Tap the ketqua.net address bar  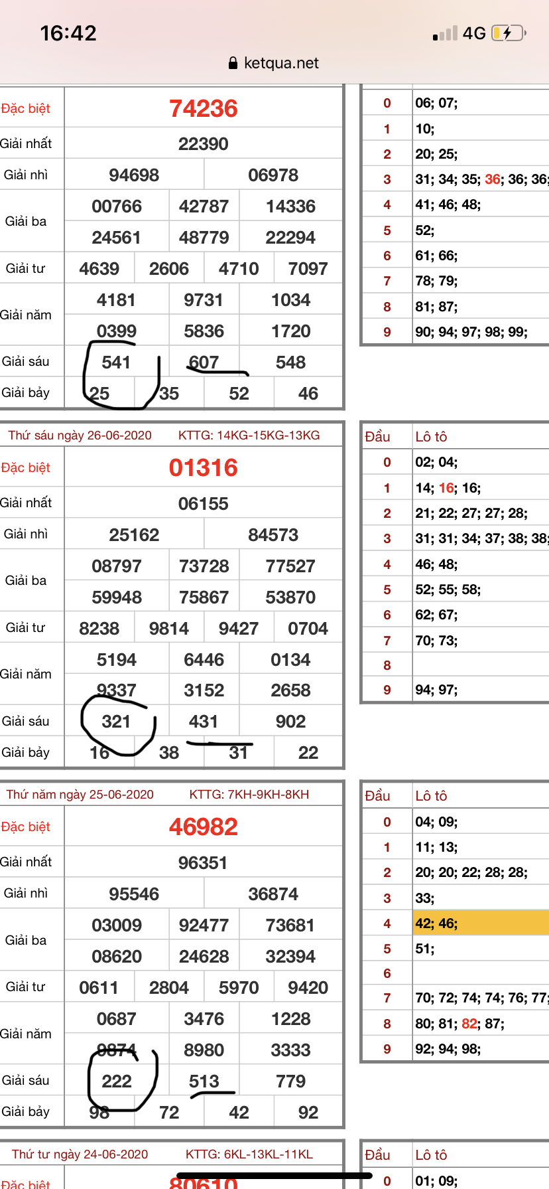pyautogui.click(x=274, y=63)
